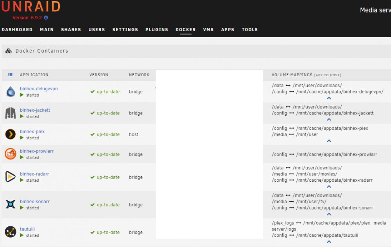Open the Dashboard tab
391x247 pixels.
[x=17, y=30]
